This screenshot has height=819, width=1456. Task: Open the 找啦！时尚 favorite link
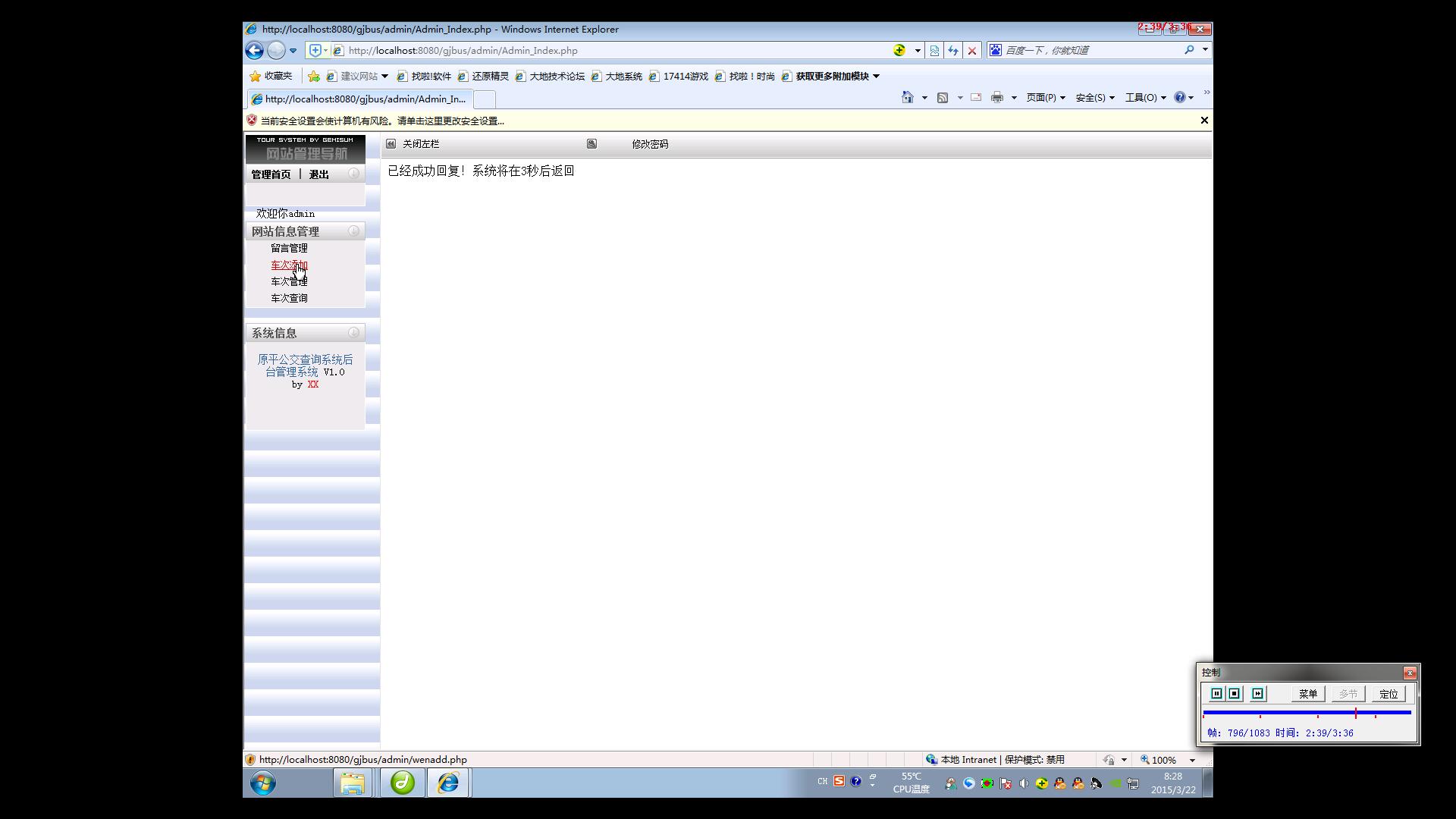point(745,76)
